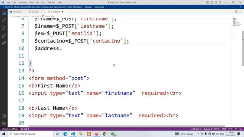Open the Terminal menu

pos(51,2)
